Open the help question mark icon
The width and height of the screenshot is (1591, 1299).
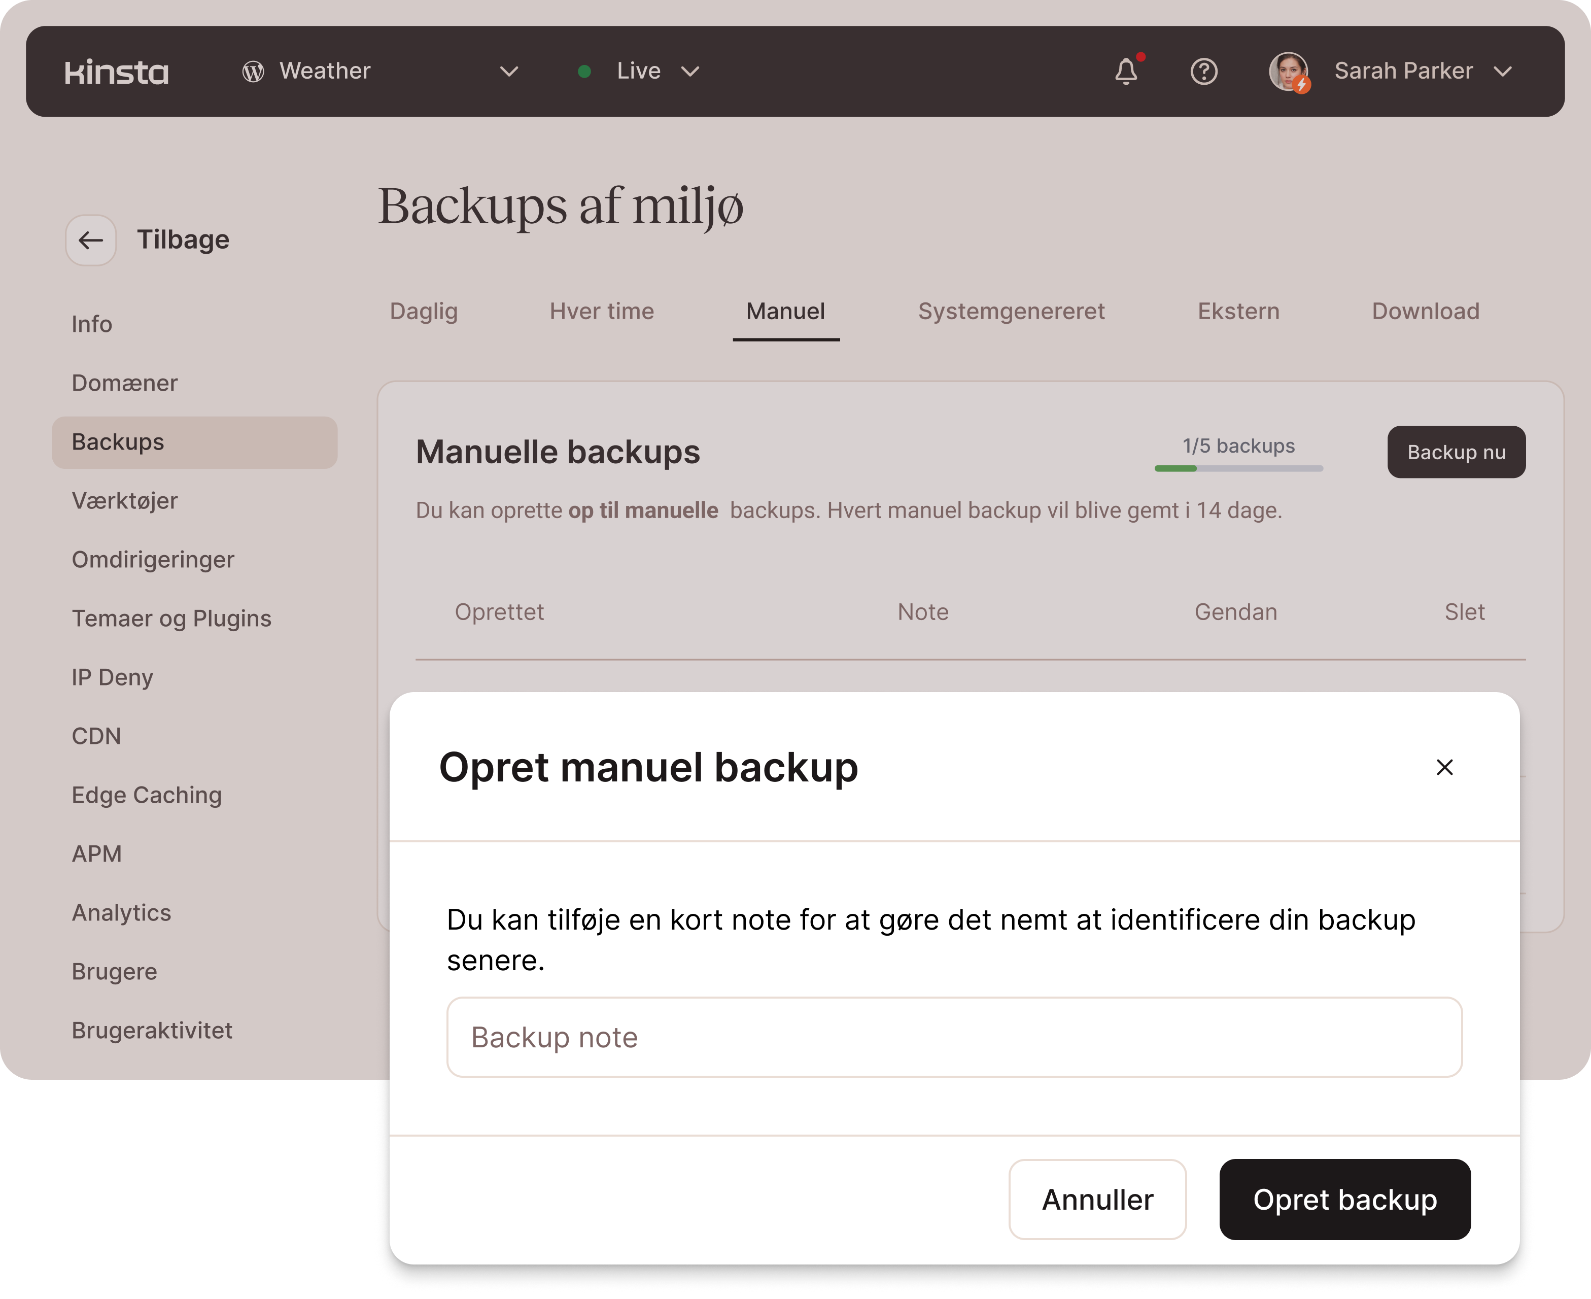click(x=1203, y=72)
